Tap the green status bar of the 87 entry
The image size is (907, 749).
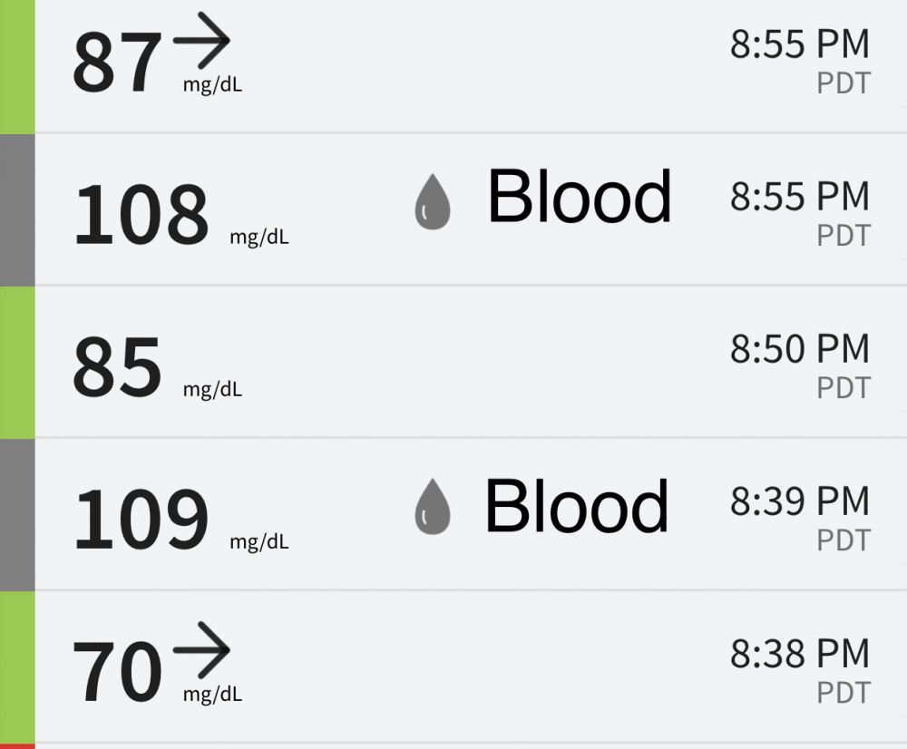(x=17, y=65)
